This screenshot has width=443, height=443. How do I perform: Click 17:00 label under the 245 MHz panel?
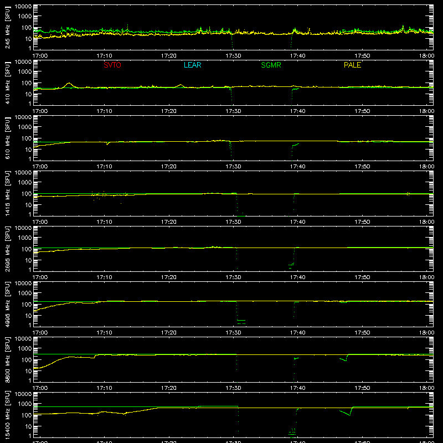[x=40, y=56]
